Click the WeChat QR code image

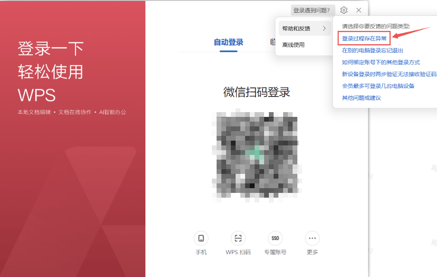coord(256,155)
